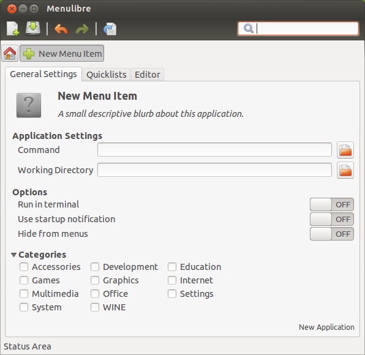Toggle the Use startup notification switch
Viewport: 365px width, 355px height.
pos(332,219)
